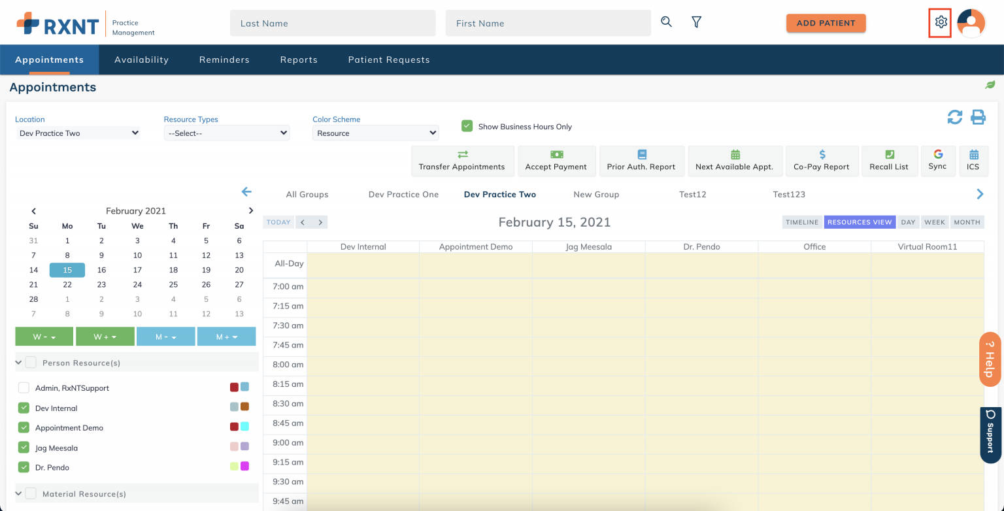Uncheck Dr. Pendo in Person Resources

click(24, 467)
